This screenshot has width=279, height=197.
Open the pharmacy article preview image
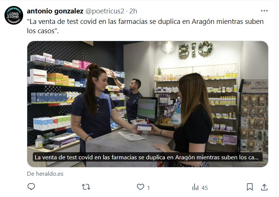click(x=147, y=104)
